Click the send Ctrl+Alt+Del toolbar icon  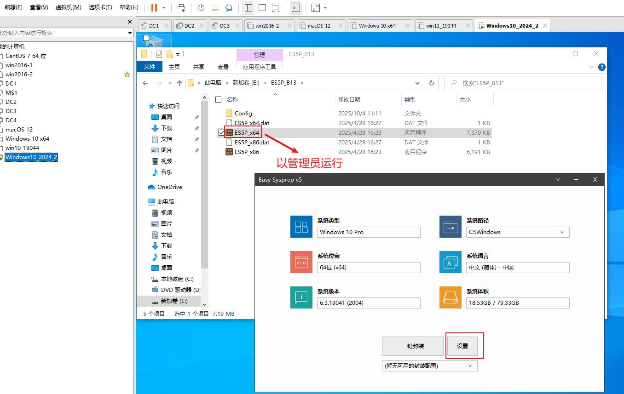[x=181, y=8]
